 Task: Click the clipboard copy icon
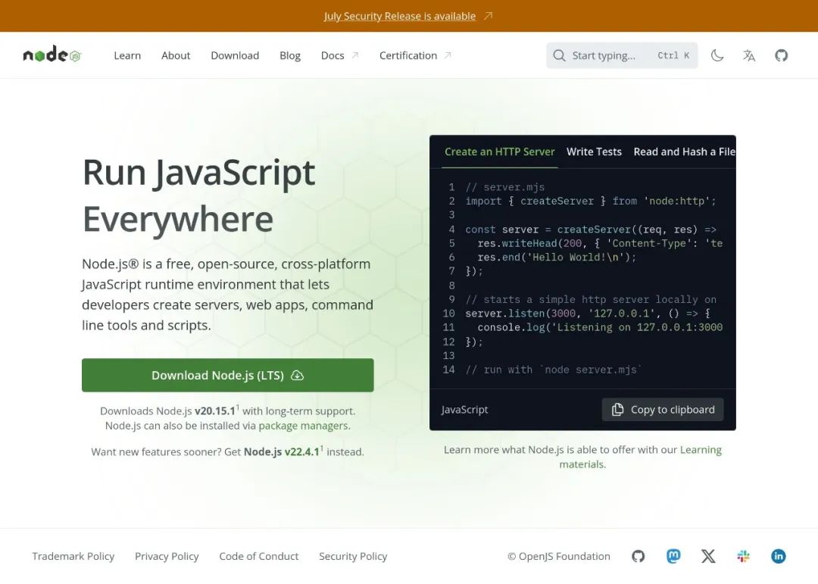pos(618,410)
